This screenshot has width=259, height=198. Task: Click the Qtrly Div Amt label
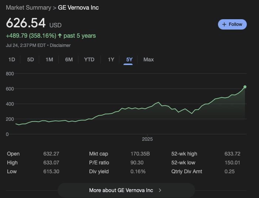[x=187, y=171]
